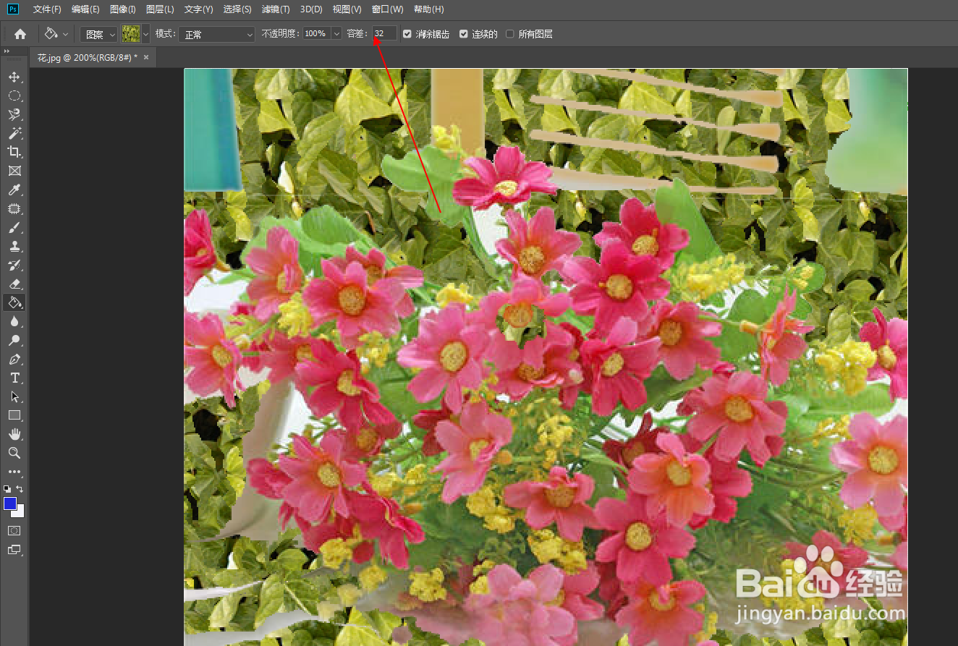Open the 滤镜(T) menu

tap(276, 9)
